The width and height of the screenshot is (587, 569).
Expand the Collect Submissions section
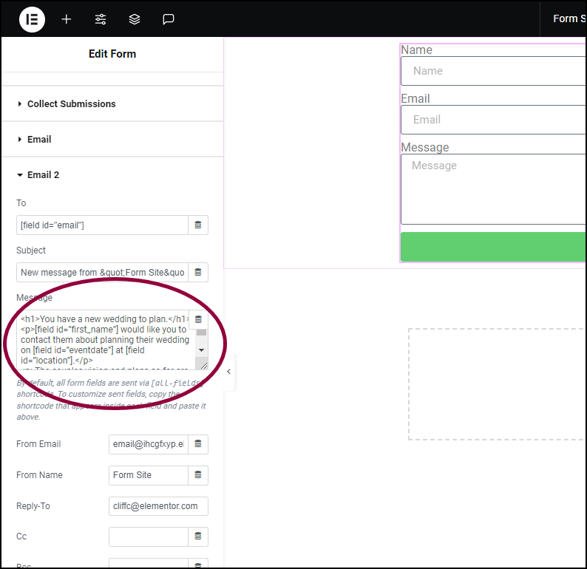pos(112,103)
